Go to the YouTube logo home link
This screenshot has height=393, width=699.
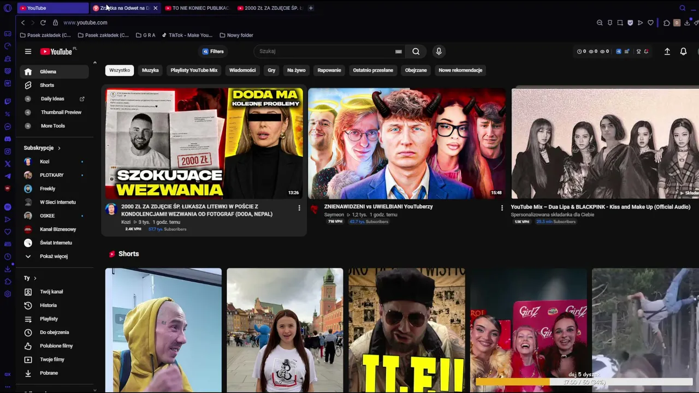click(56, 51)
